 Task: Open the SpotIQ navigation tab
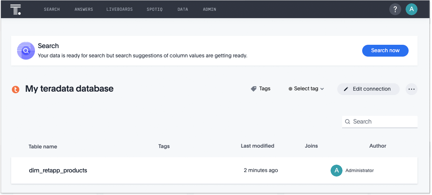(x=155, y=9)
